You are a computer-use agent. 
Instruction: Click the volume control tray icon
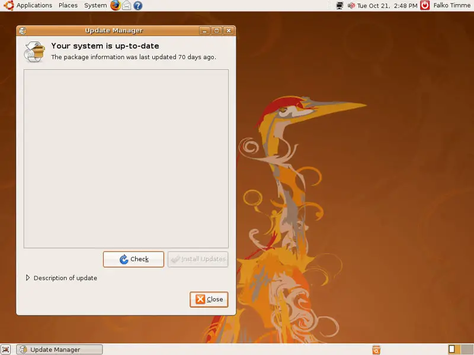click(x=351, y=5)
